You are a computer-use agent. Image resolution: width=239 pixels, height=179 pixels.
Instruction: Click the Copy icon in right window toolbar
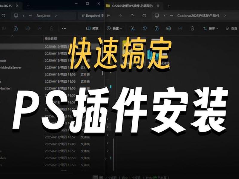(145, 28)
